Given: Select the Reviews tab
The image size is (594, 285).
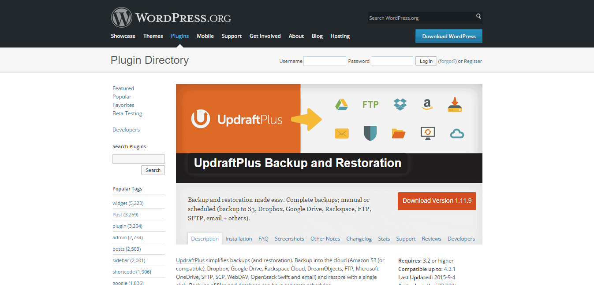Looking at the screenshot, I should (431, 238).
